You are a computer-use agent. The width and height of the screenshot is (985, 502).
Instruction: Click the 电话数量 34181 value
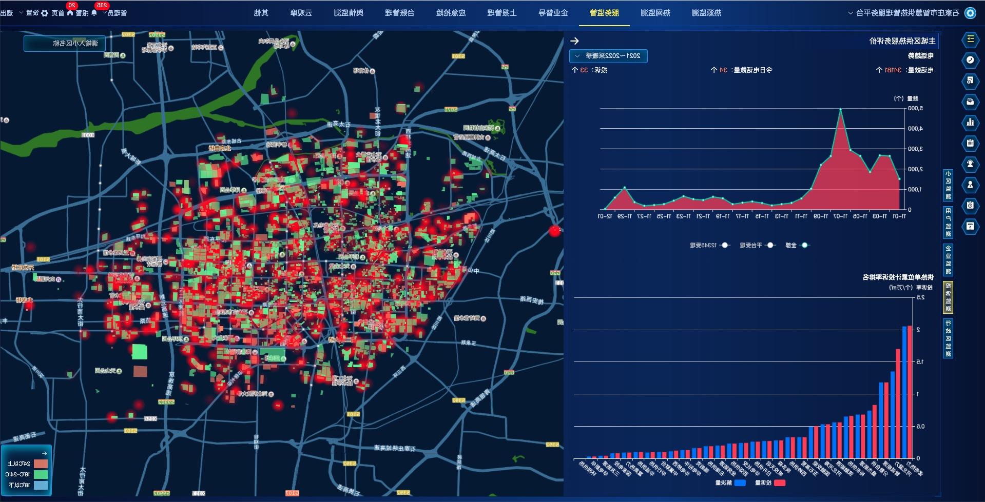894,70
